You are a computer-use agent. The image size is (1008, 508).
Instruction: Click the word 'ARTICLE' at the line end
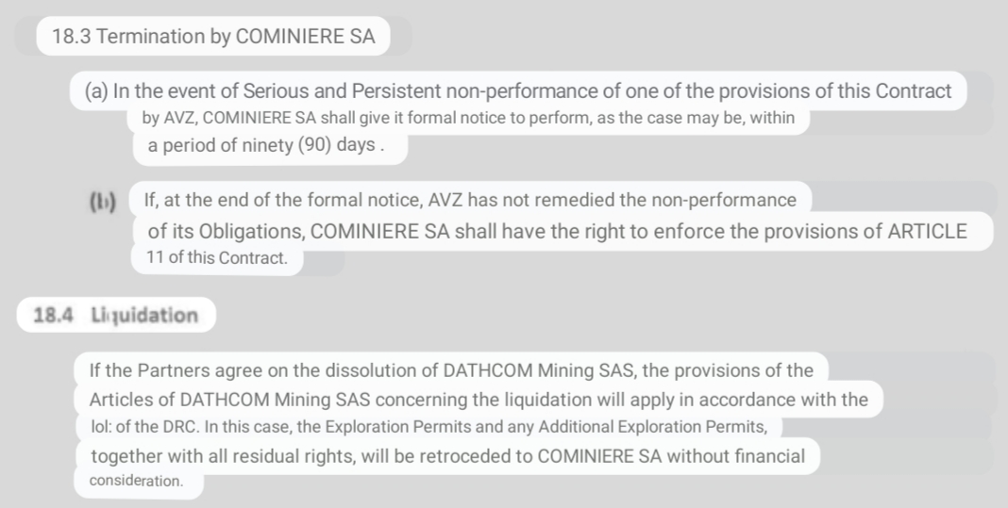point(928,231)
